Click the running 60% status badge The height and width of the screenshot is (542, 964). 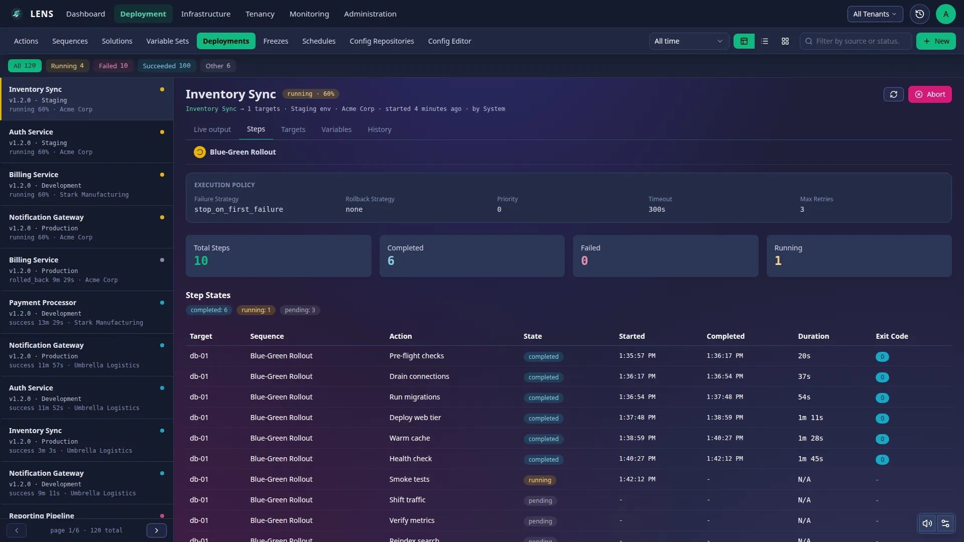[311, 94]
